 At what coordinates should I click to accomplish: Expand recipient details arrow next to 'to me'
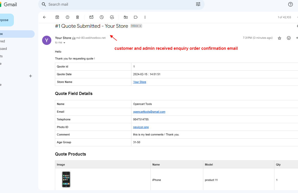(64, 43)
